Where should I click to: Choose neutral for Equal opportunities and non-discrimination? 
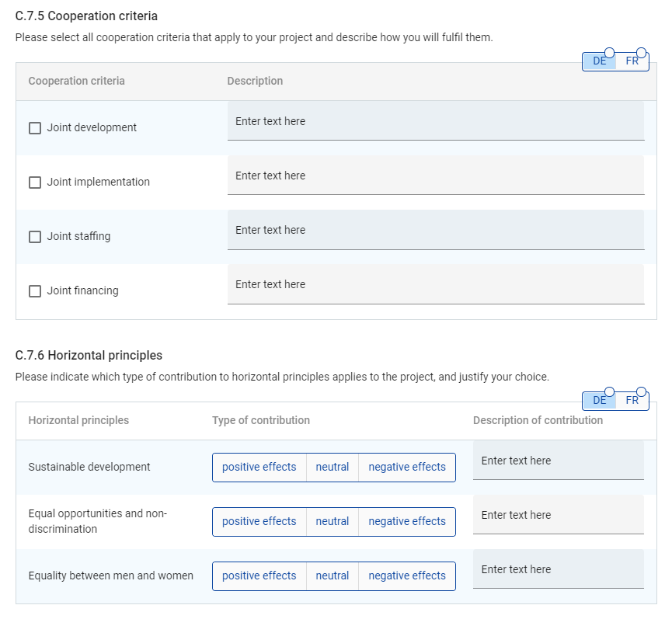coord(332,522)
